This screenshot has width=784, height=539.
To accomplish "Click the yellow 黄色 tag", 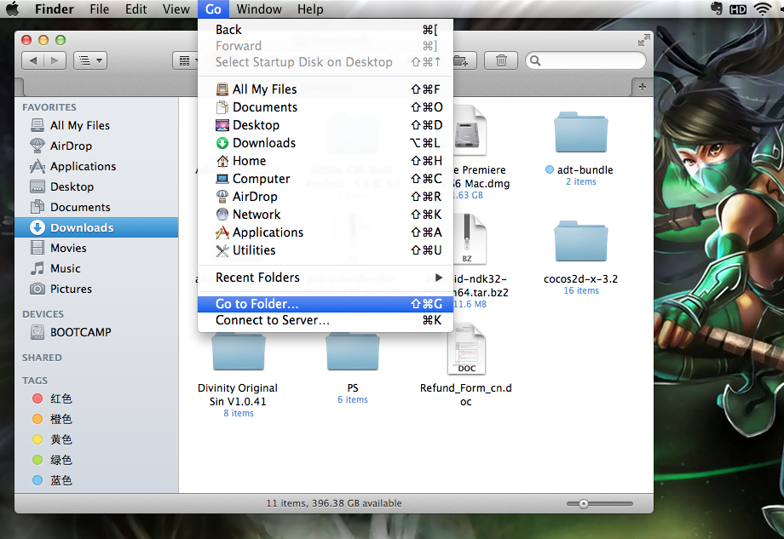I will tap(96, 439).
